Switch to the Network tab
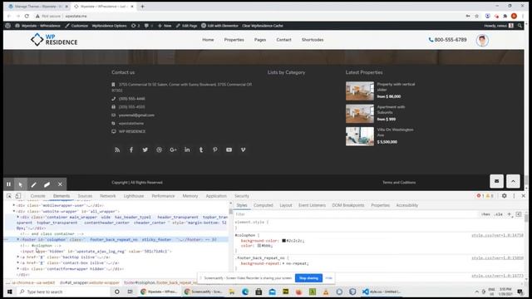Image resolution: width=532 pixels, height=299 pixels. (108, 196)
